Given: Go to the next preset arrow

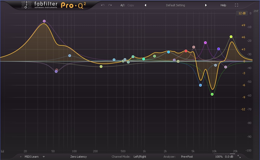Looking at the screenshot, I should click(x=206, y=5).
